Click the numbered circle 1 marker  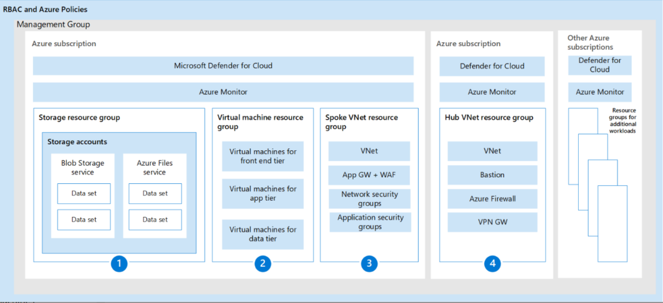click(118, 264)
